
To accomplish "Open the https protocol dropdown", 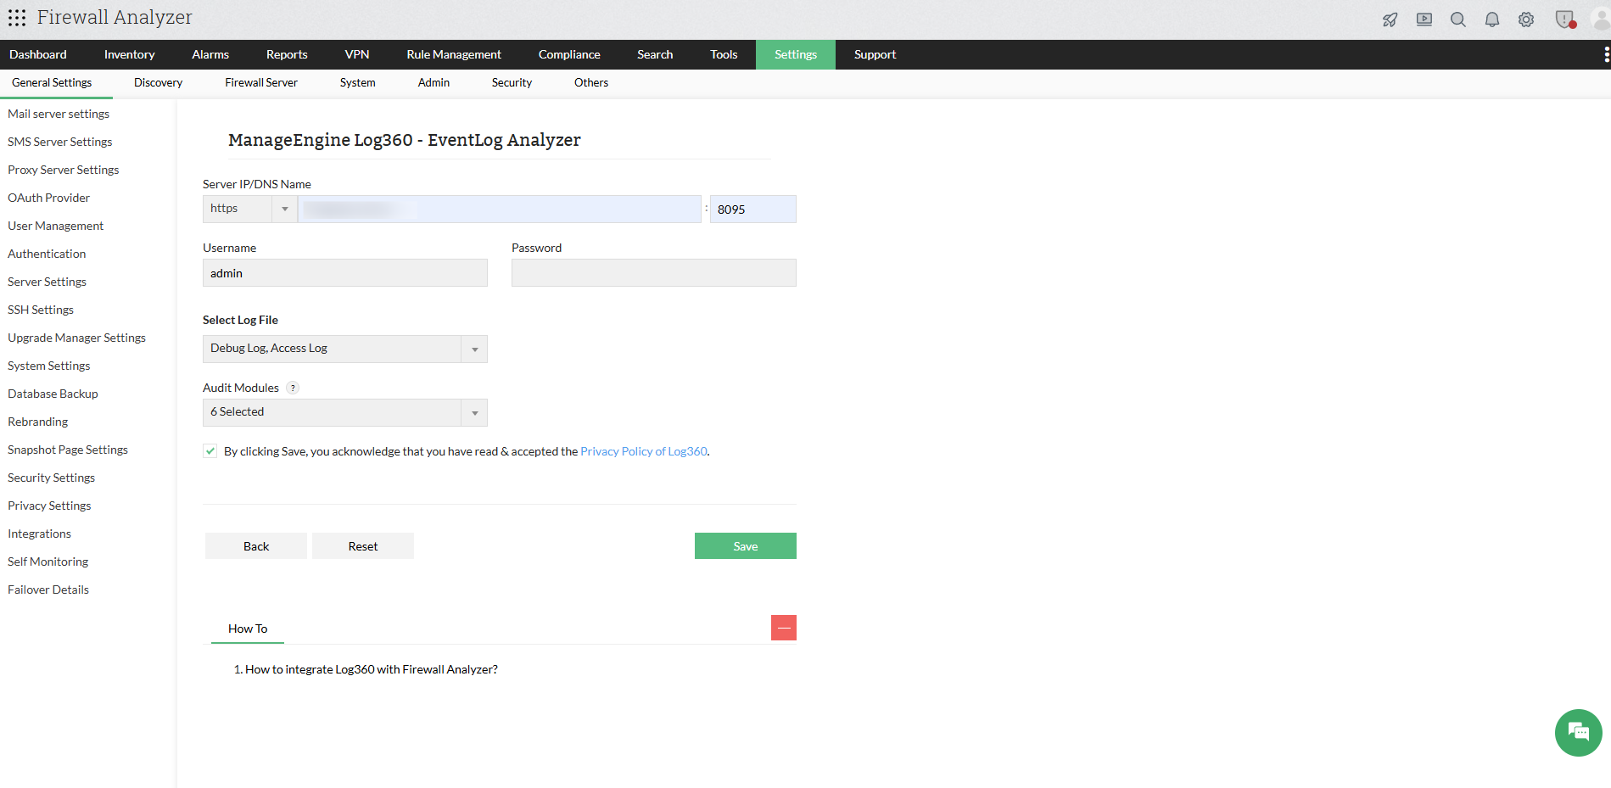I will coord(285,209).
